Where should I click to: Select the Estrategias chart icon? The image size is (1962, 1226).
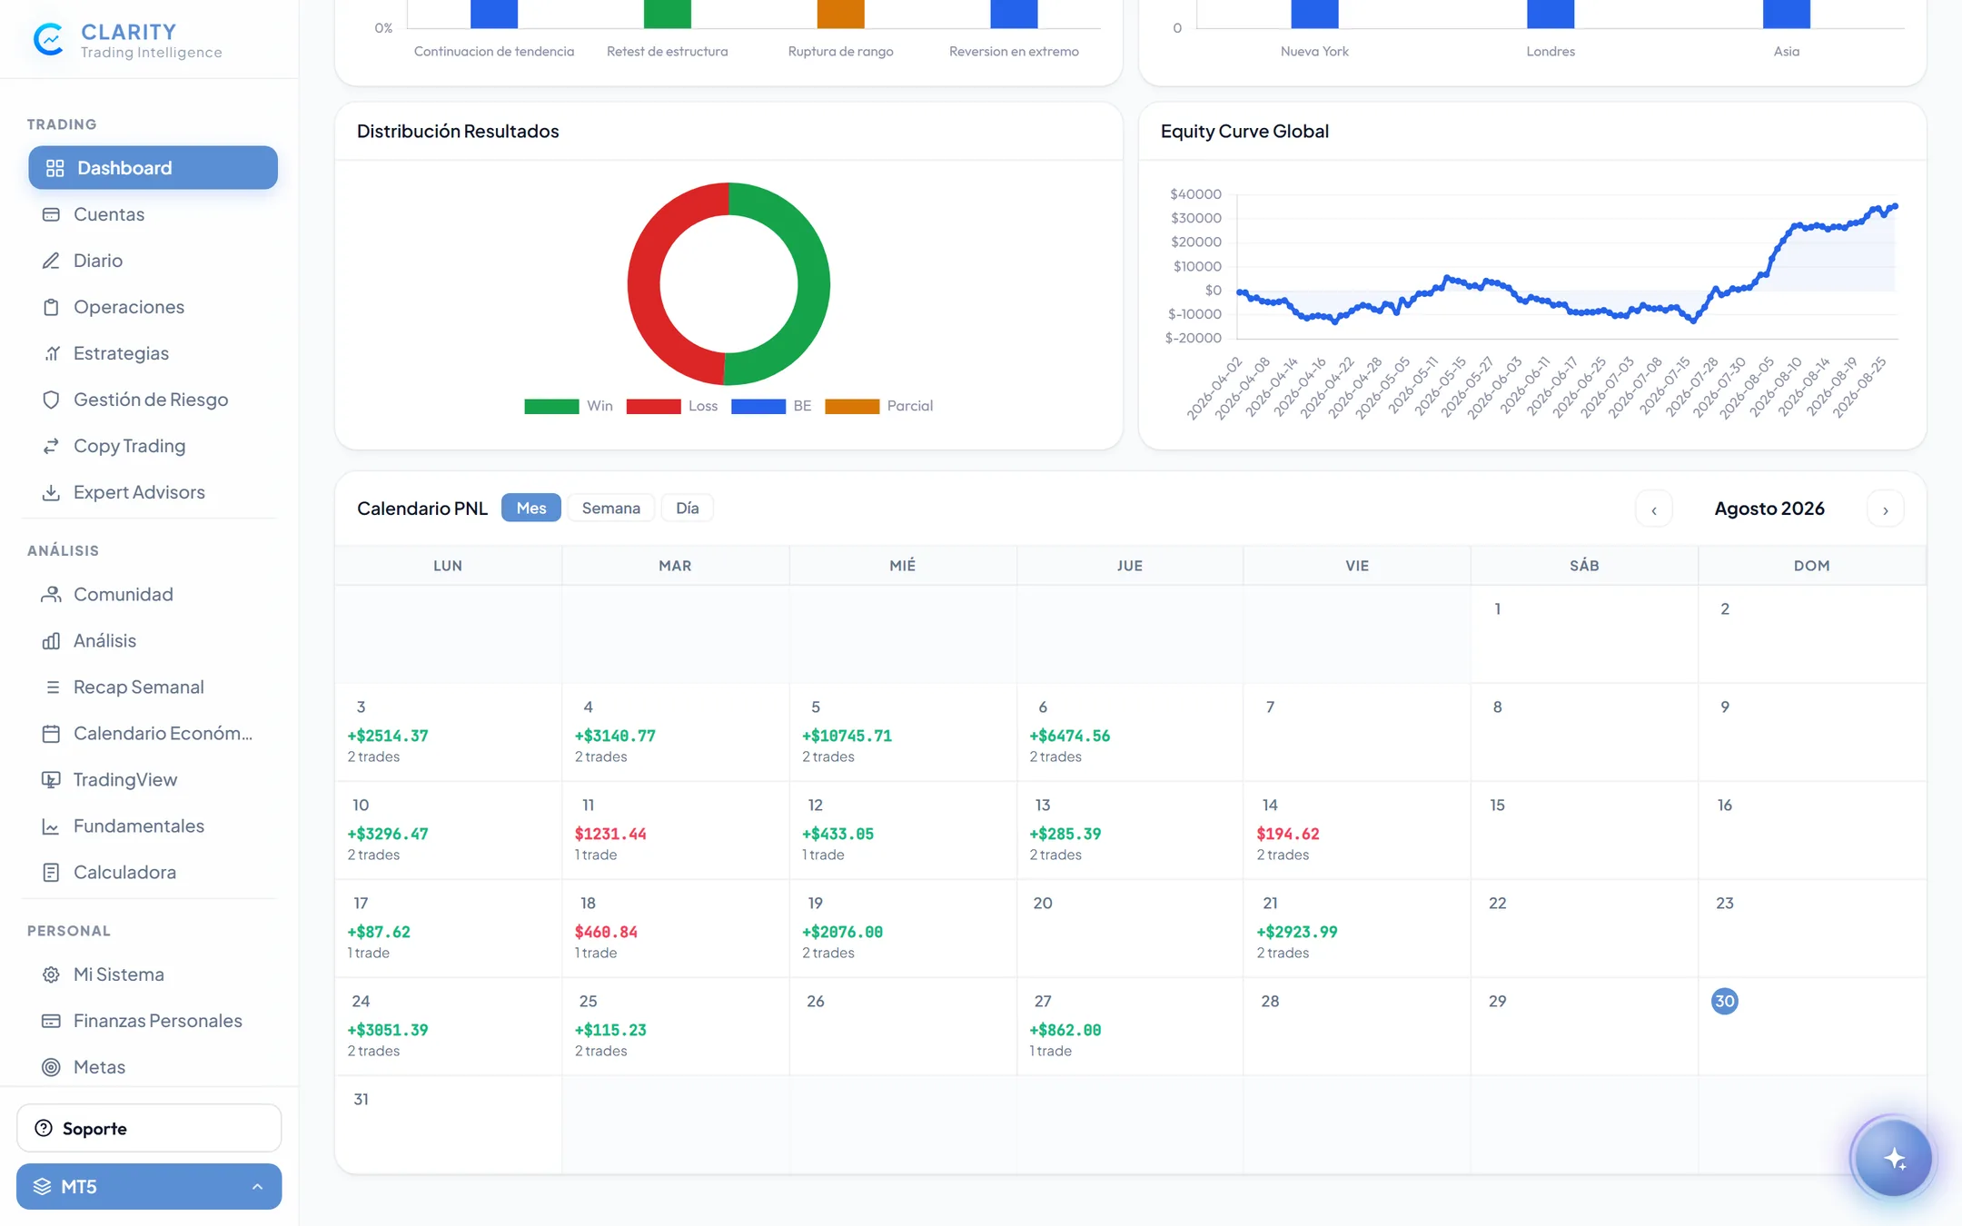pos(51,353)
